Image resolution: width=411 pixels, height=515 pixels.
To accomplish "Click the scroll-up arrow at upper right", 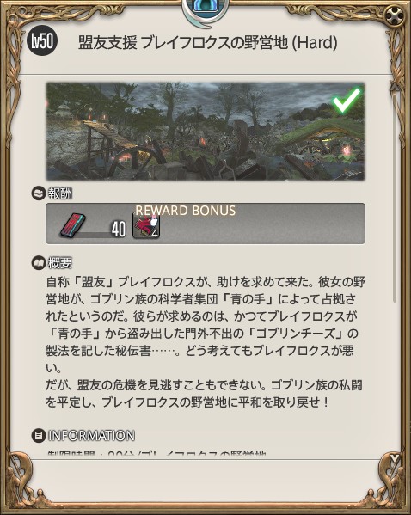I will pos(395,86).
